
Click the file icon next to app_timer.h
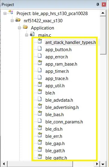[x=40, y=70]
